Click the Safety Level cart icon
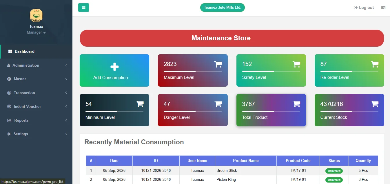 tap(296, 64)
